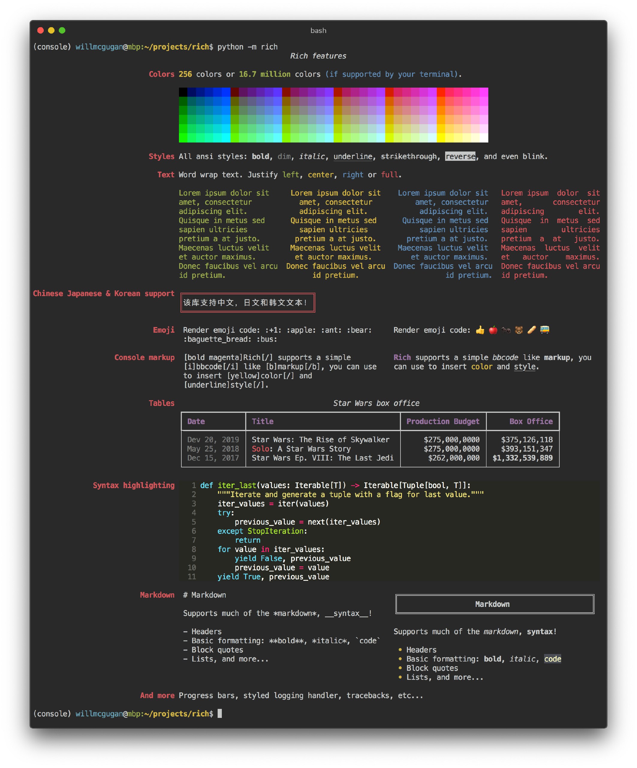This screenshot has width=637, height=768.
Task: Click line number 11 in code
Action: click(x=192, y=577)
